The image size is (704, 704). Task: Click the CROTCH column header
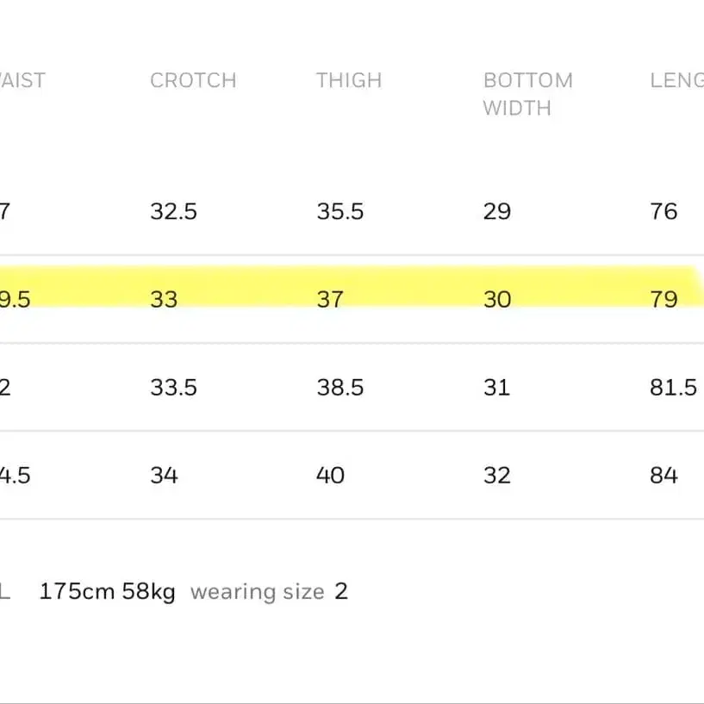pos(193,81)
